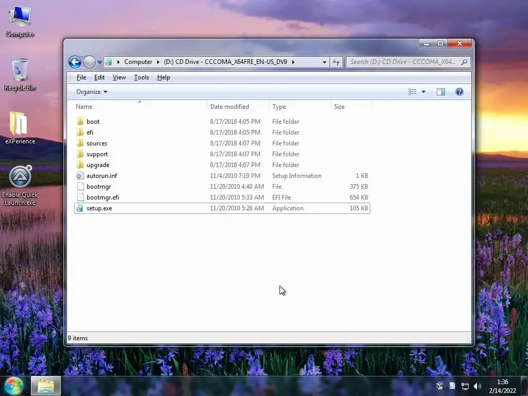
Task: Open the Computer desktop icon
Action: tap(20, 22)
